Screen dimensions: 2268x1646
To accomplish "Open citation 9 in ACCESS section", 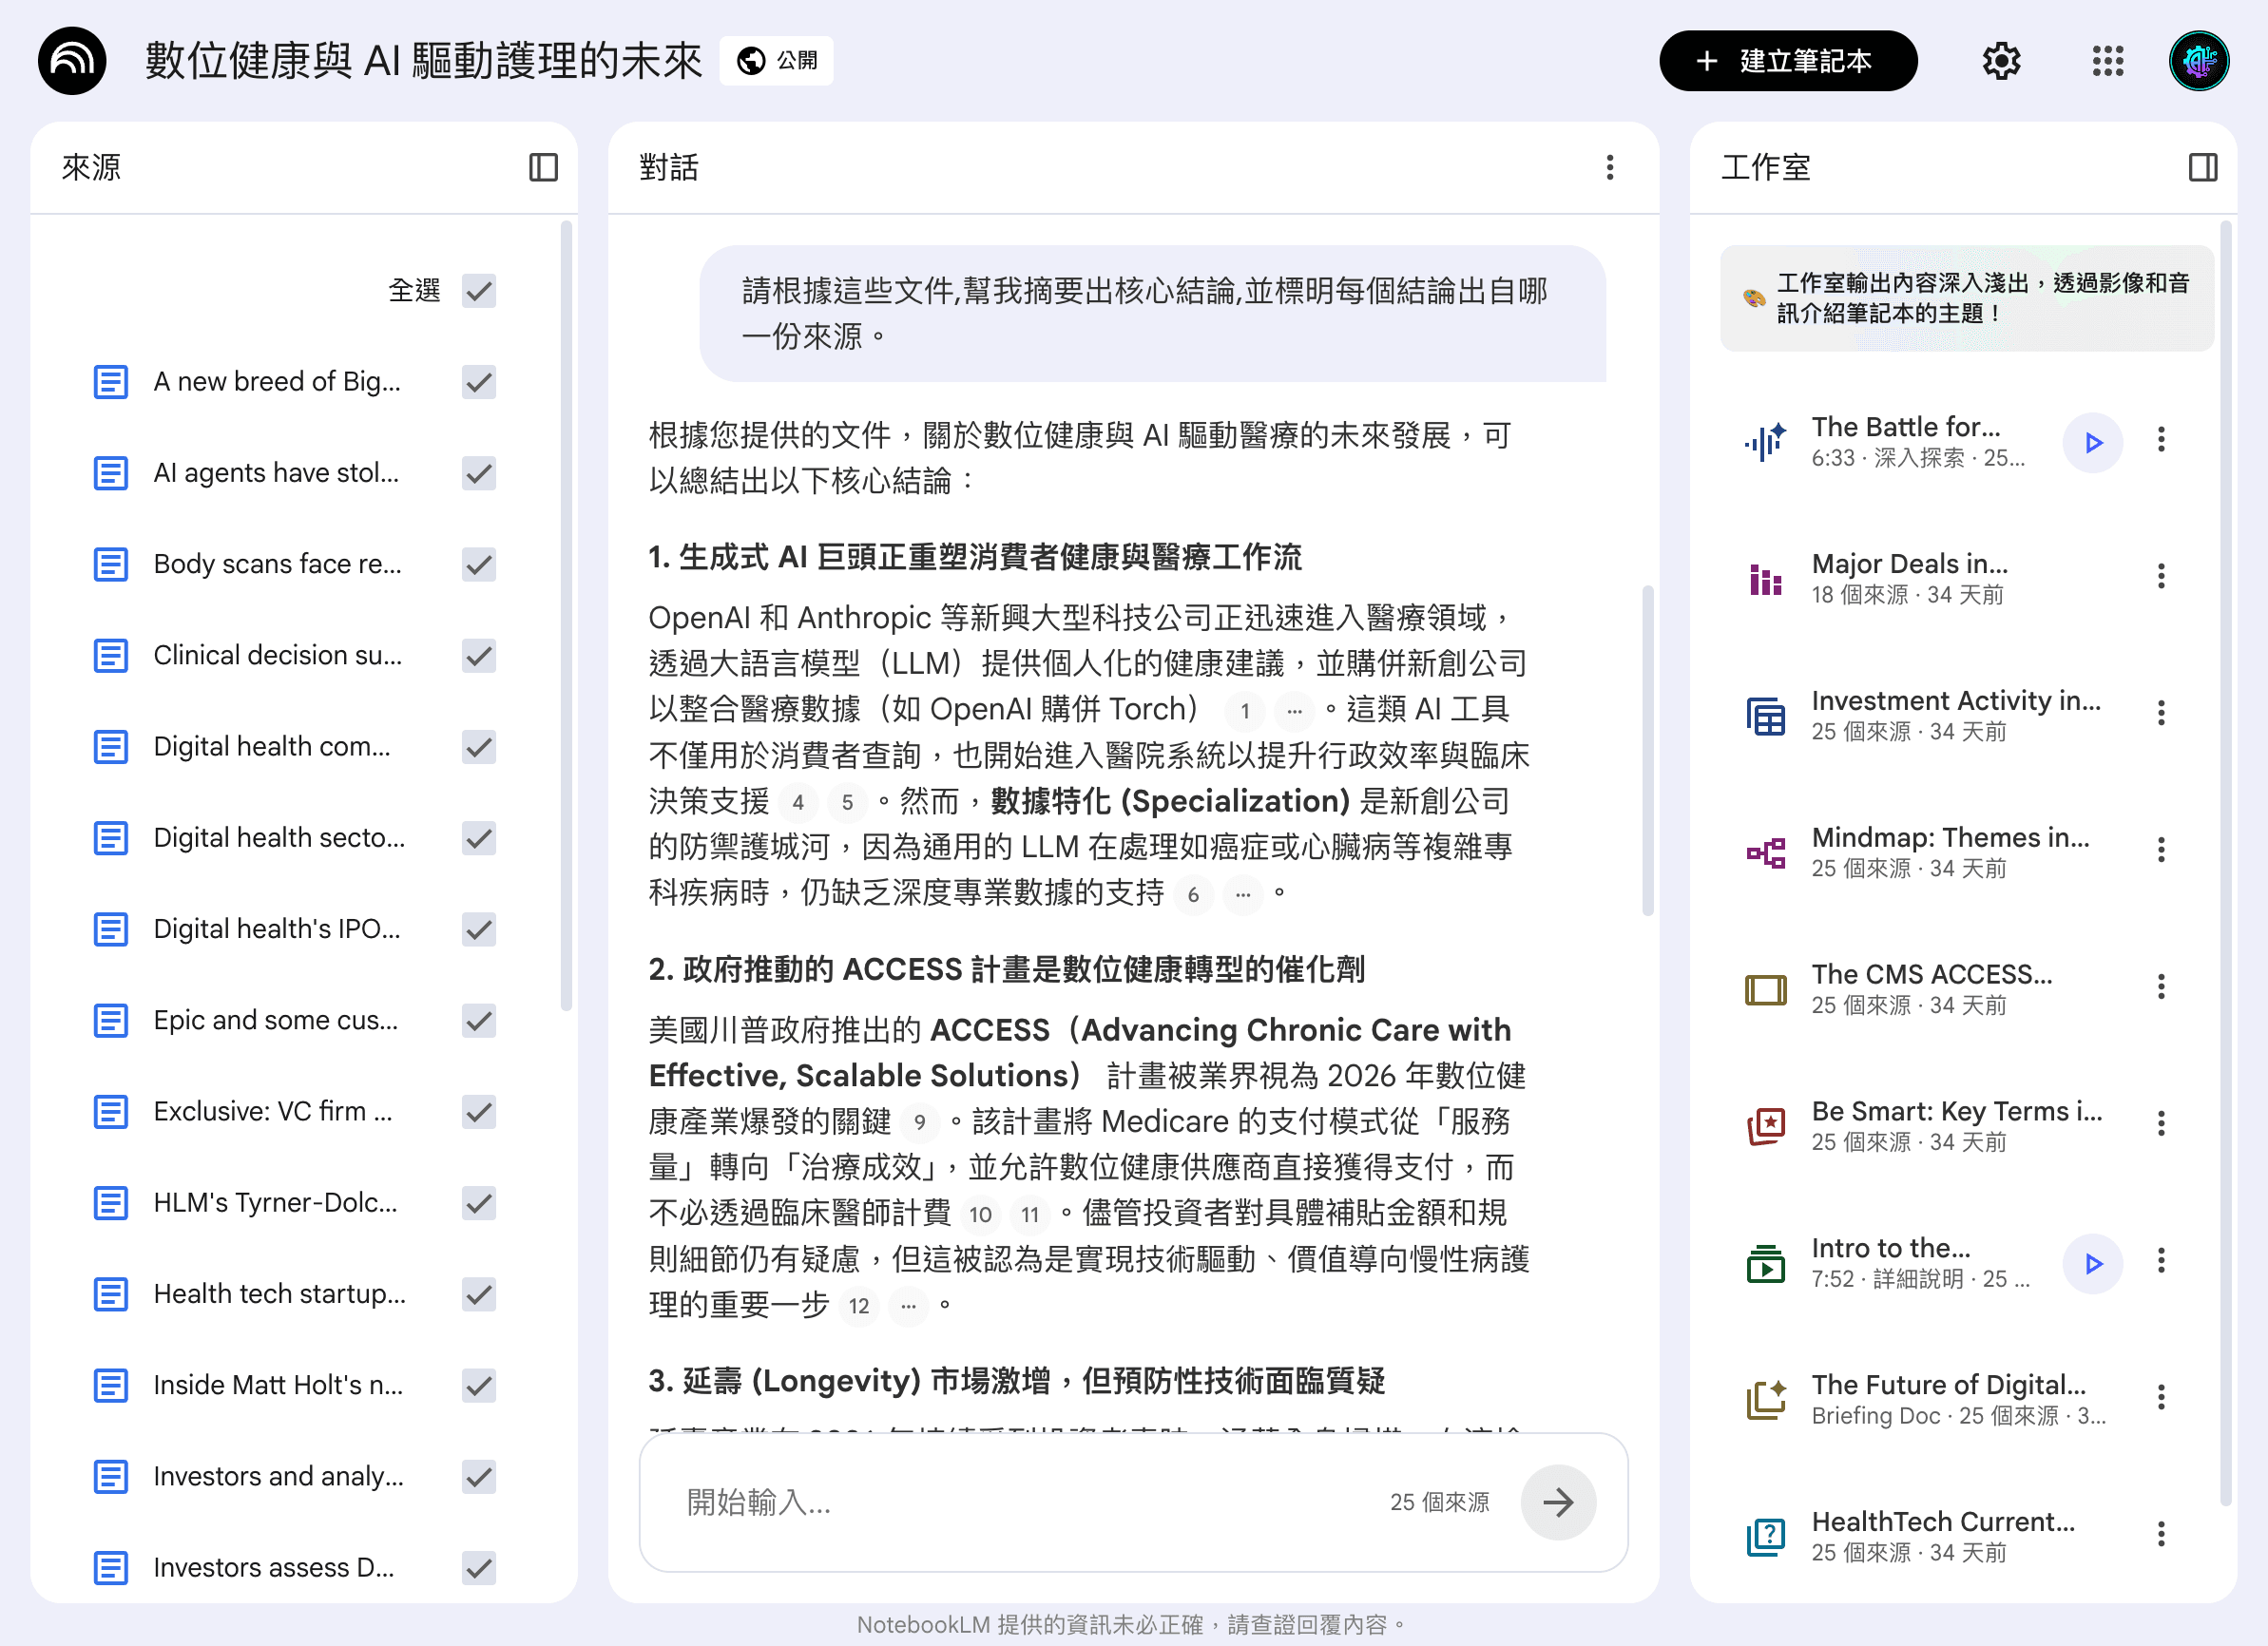I will 919,1122.
